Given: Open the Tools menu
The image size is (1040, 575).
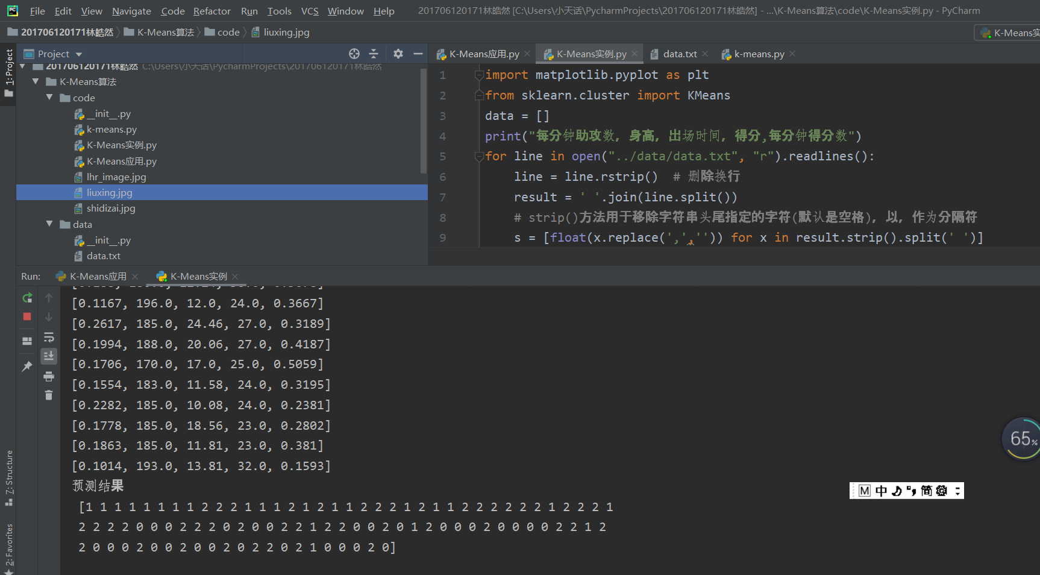Looking at the screenshot, I should pyautogui.click(x=280, y=11).
